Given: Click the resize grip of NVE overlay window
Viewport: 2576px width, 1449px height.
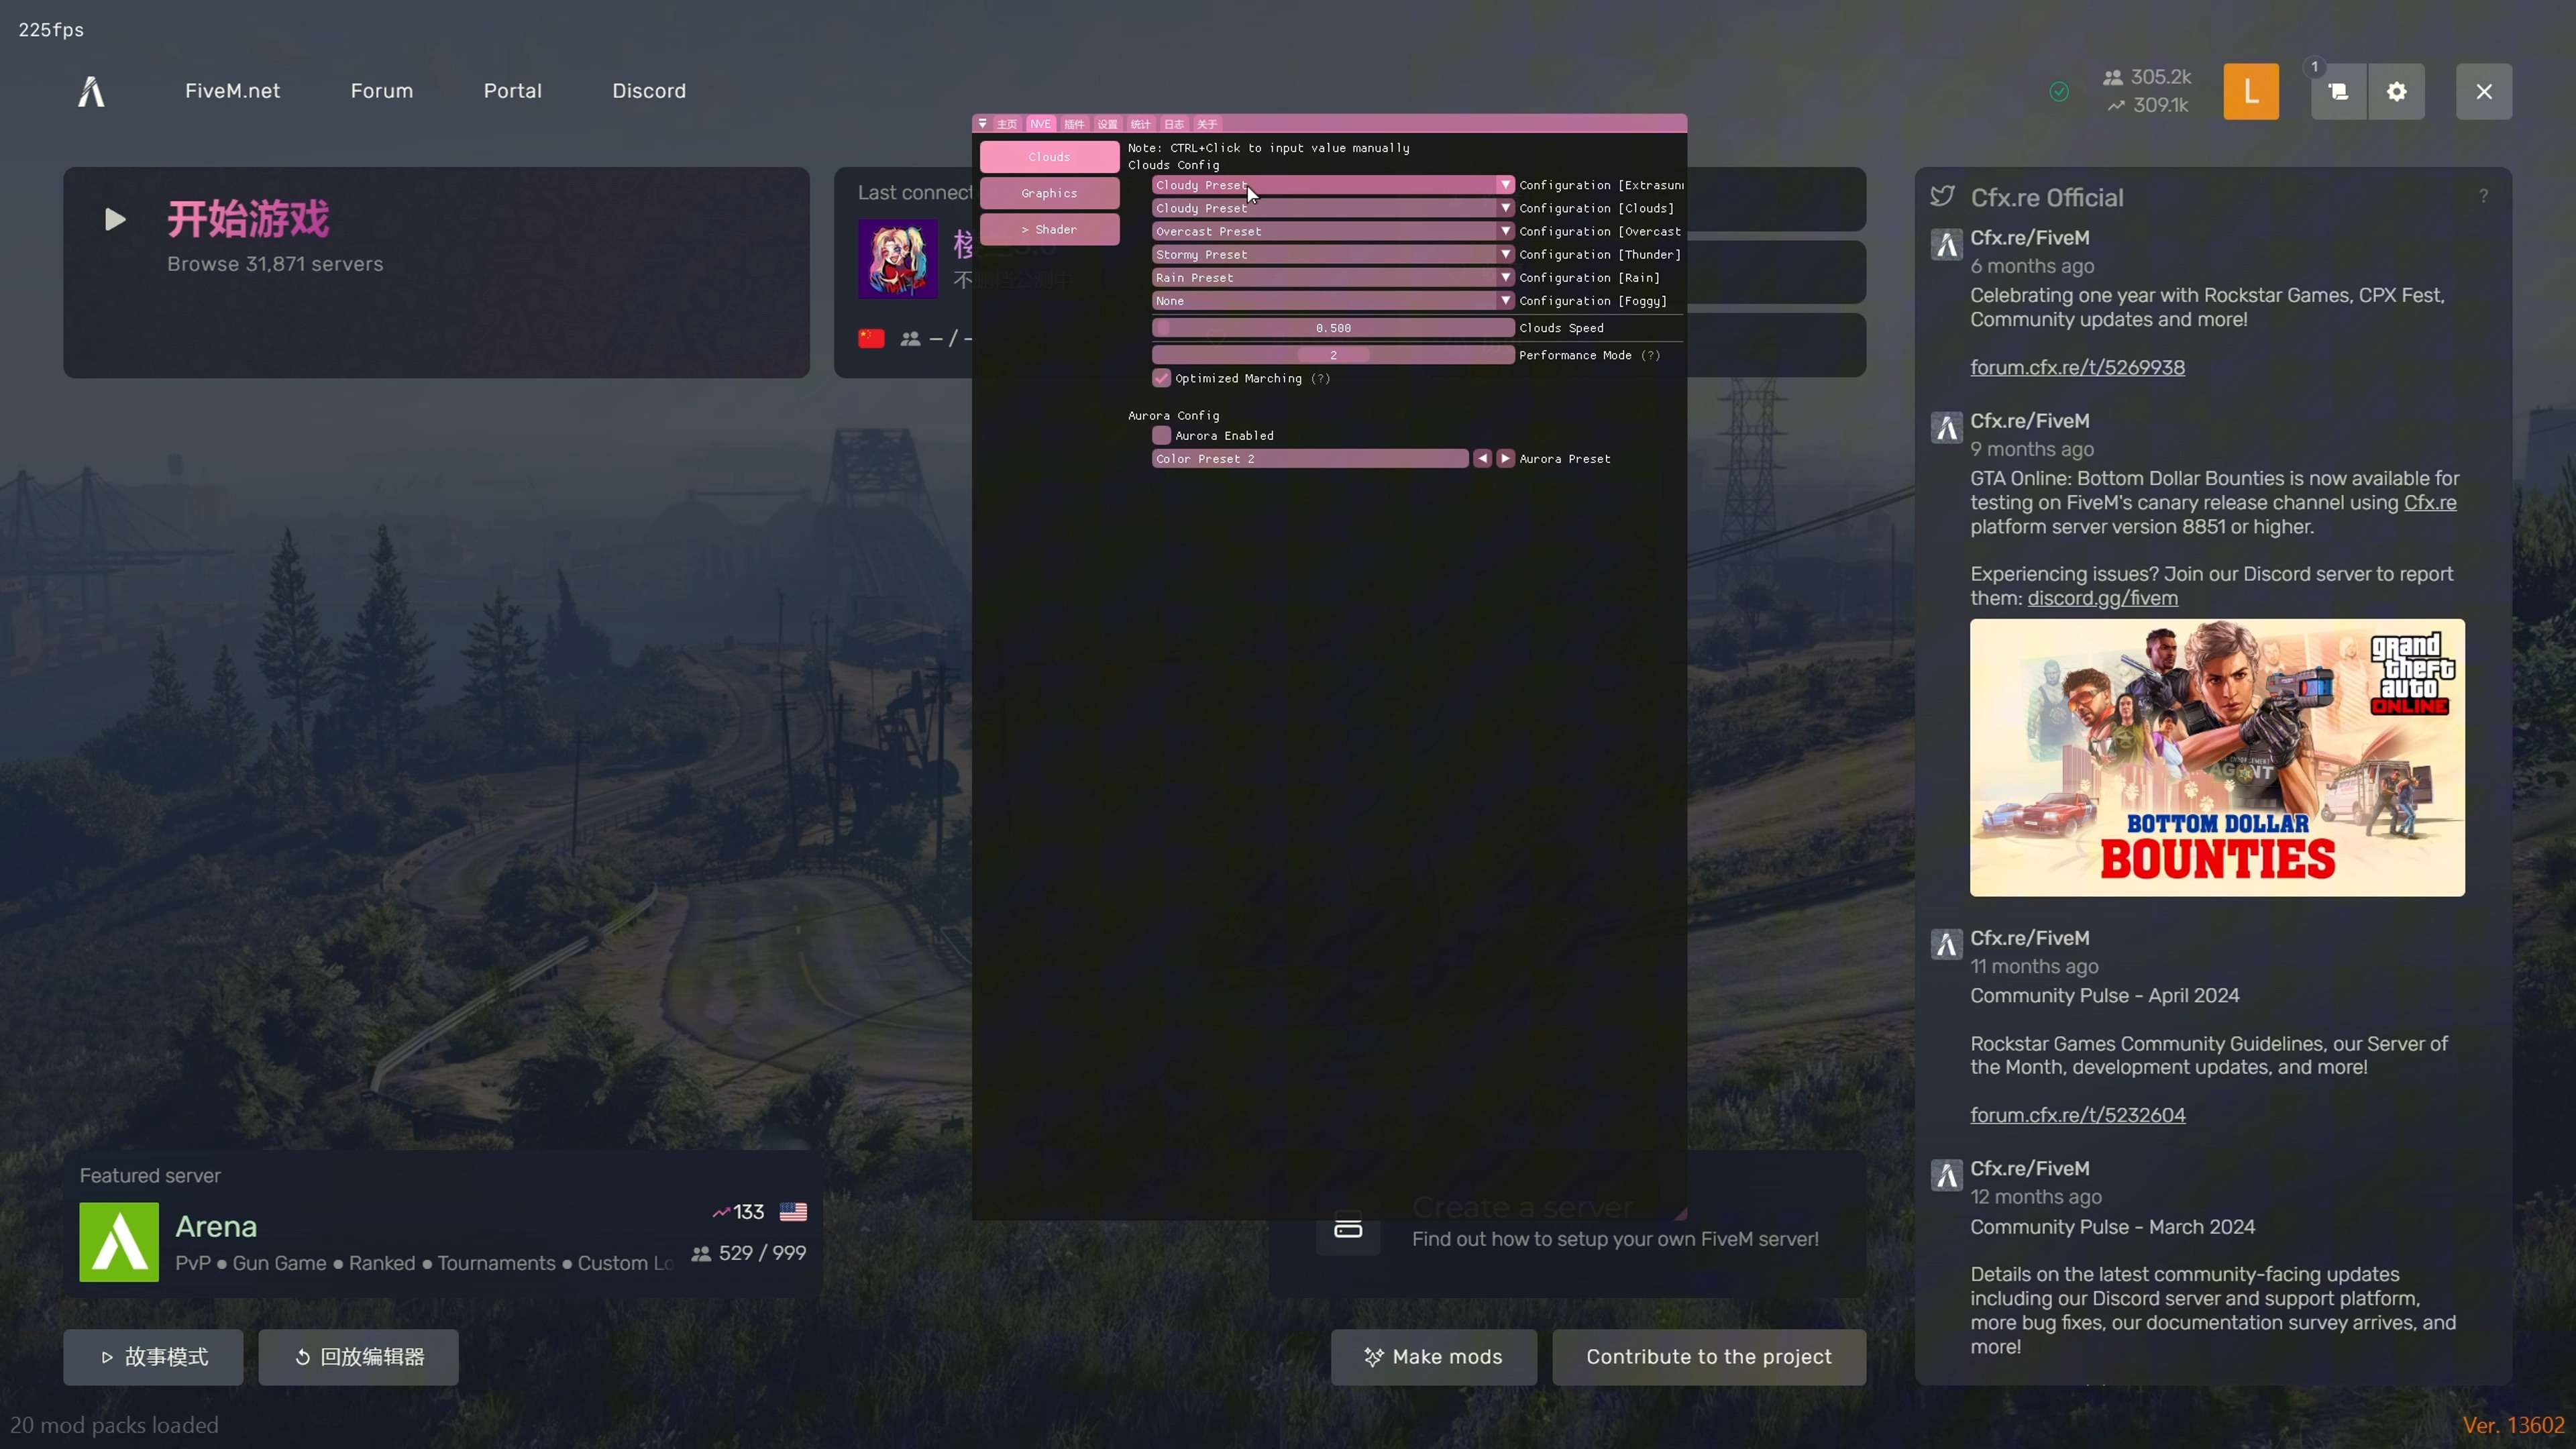Looking at the screenshot, I should (x=1680, y=1213).
